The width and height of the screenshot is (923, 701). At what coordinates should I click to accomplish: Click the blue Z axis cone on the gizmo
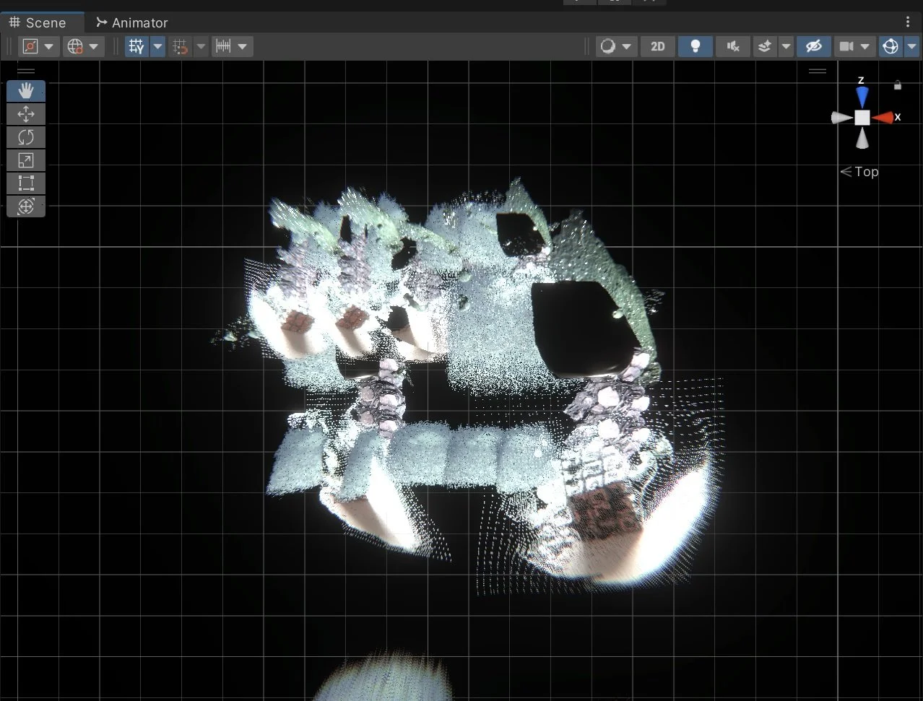tap(862, 97)
